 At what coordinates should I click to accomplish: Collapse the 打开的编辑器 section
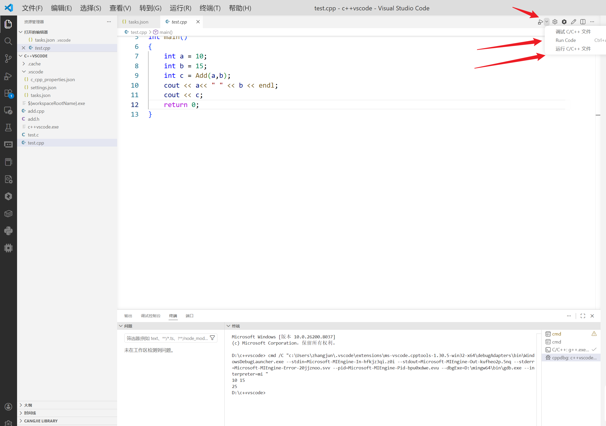tap(21, 32)
